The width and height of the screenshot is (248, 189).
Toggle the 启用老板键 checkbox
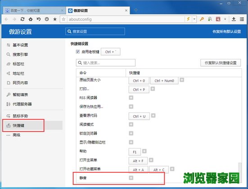point(78,52)
